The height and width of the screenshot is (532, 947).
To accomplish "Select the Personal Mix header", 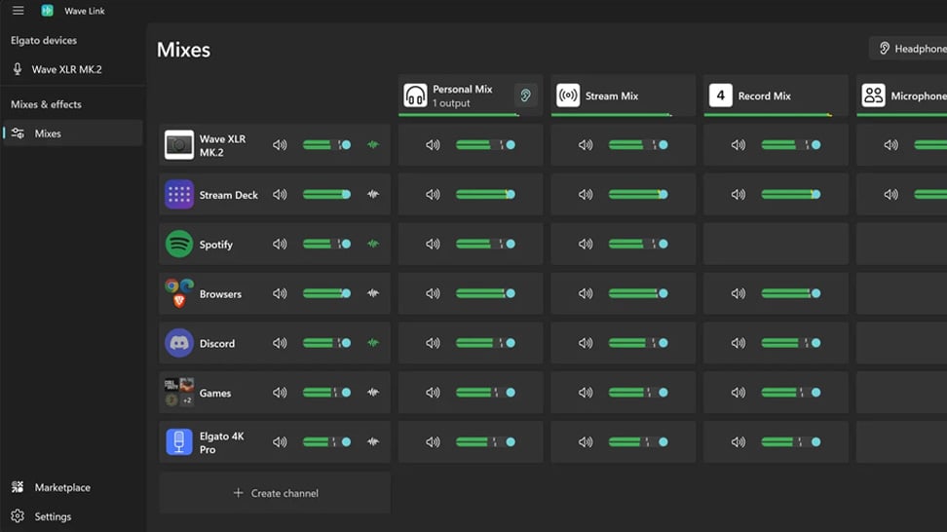I will pos(470,95).
